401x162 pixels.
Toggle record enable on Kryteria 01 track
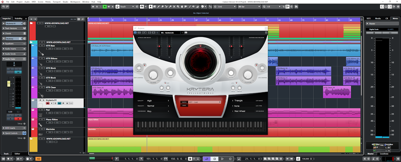(x=48, y=103)
